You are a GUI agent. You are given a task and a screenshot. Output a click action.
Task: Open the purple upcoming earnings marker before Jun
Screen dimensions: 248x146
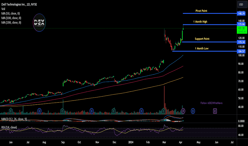click(215, 111)
